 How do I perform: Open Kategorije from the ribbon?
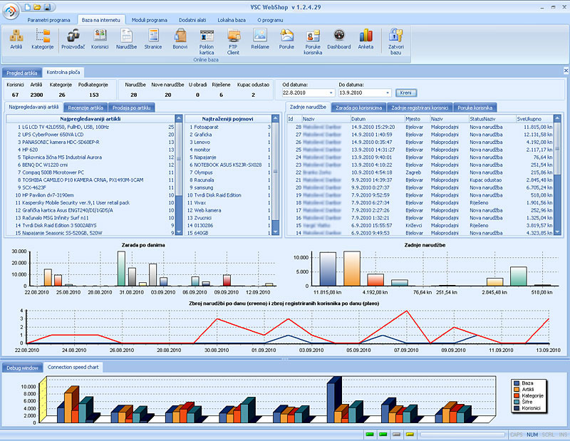coord(42,38)
